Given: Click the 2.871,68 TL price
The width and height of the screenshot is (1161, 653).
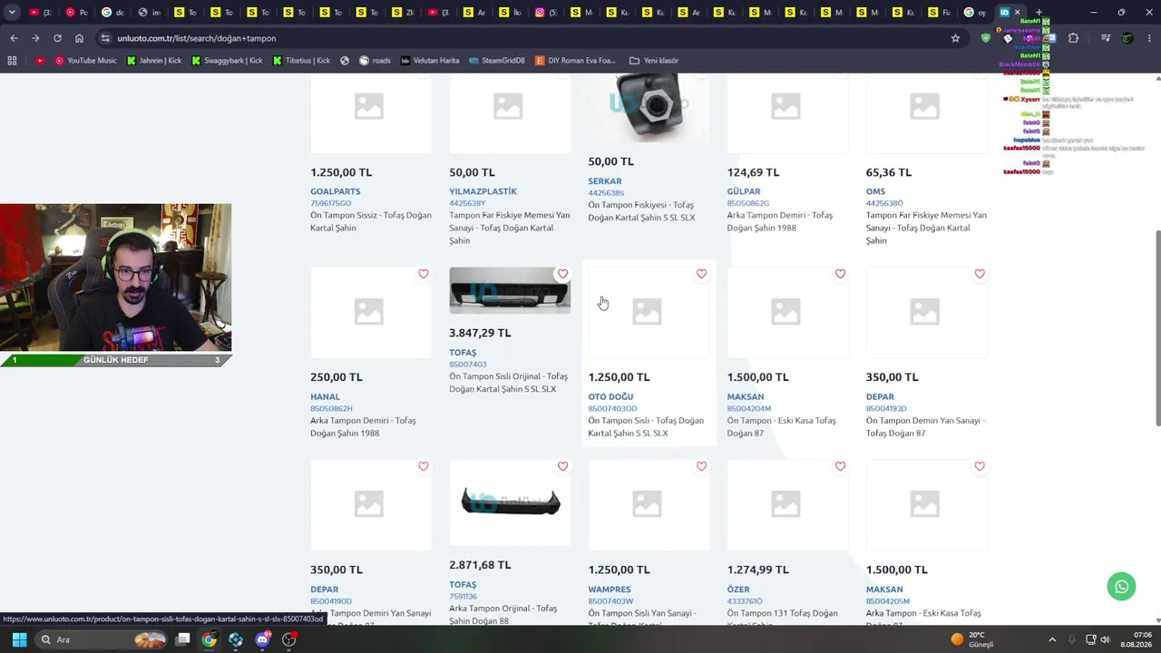Looking at the screenshot, I should pos(480,565).
